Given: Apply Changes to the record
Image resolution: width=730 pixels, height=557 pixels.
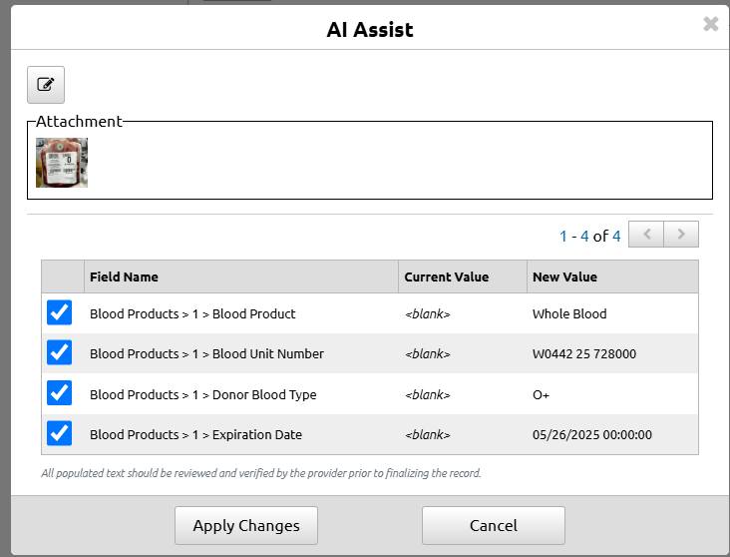Looking at the screenshot, I should [246, 525].
